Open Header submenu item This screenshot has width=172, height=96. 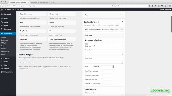tap(3, 49)
